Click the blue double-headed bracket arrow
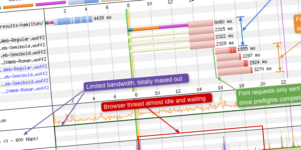Viewport: 301px width, 150px height. pyautogui.click(x=241, y=30)
